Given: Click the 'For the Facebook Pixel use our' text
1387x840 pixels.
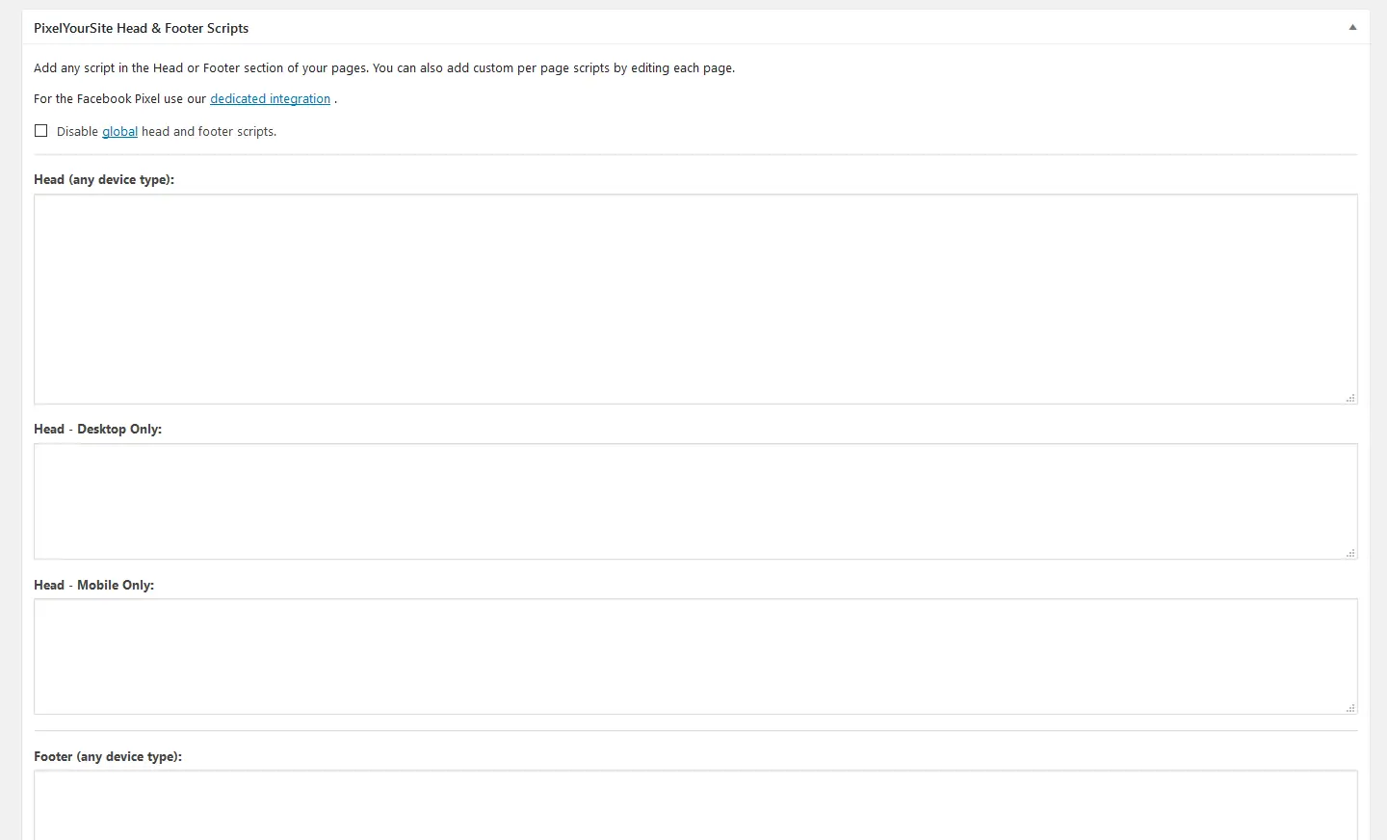Looking at the screenshot, I should pyautogui.click(x=120, y=98).
